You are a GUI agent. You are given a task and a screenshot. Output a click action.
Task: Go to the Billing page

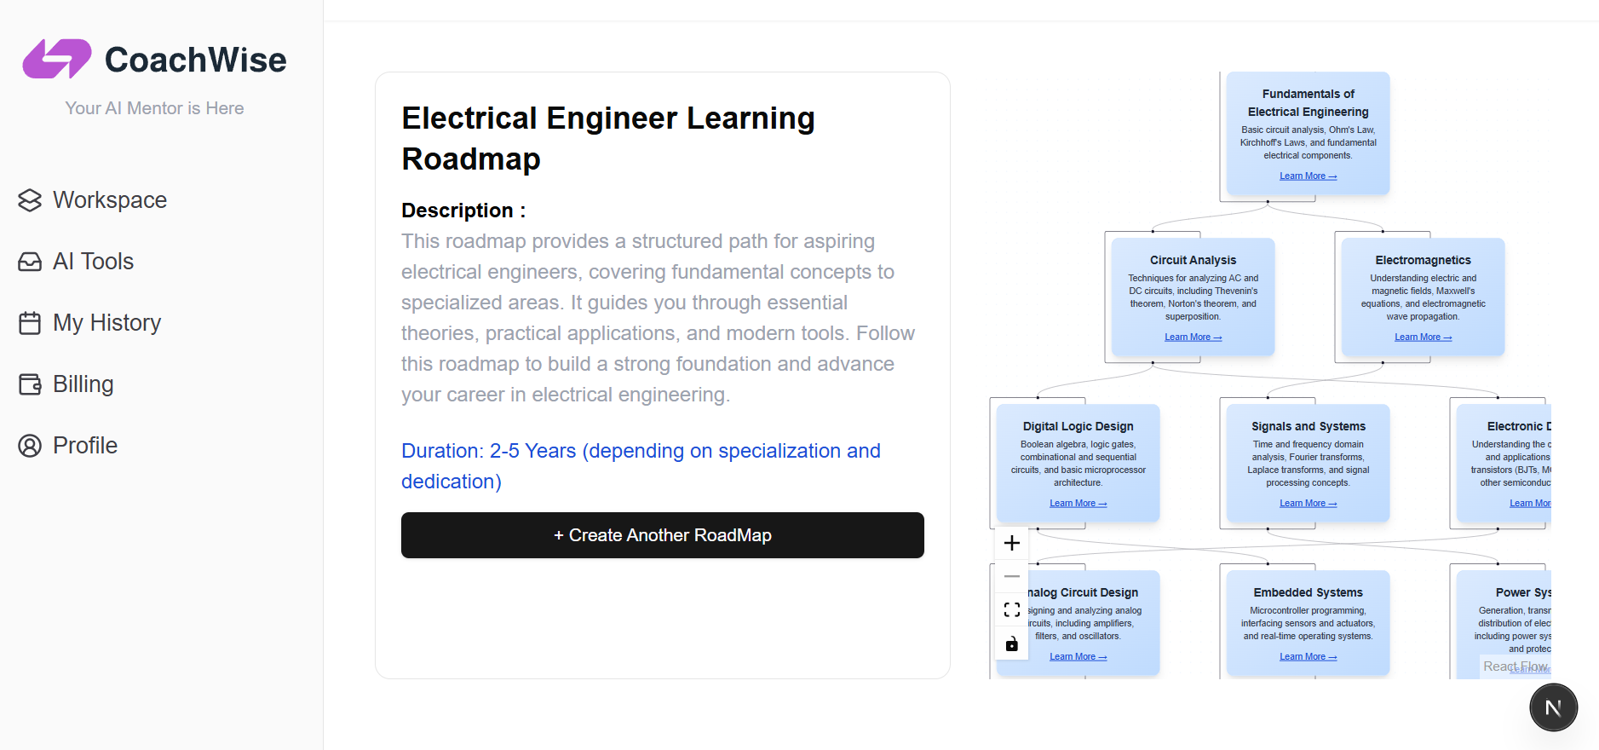coord(83,384)
